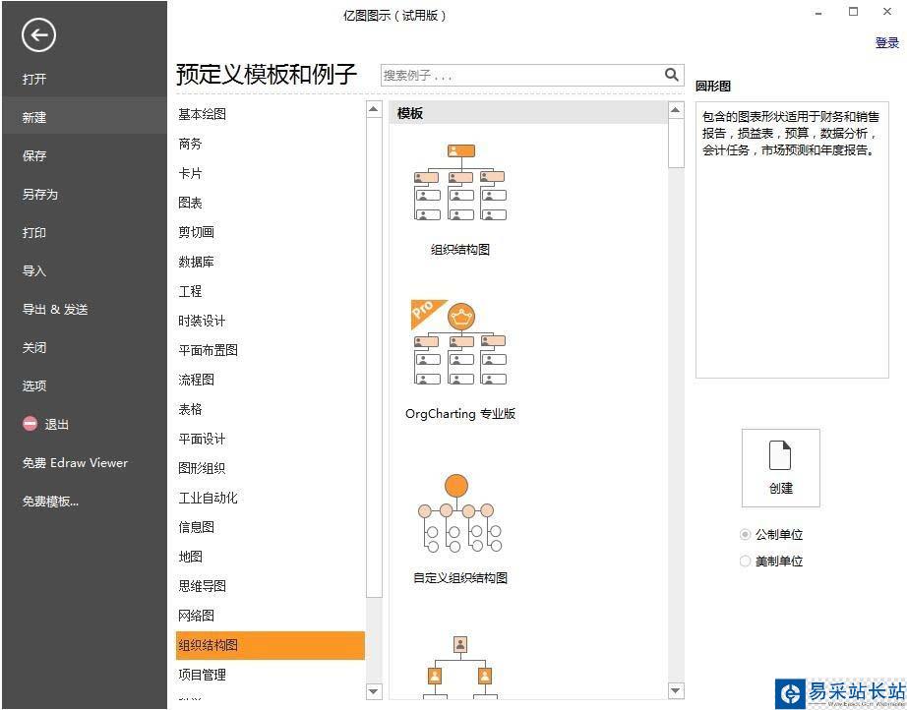
Task: Minimize the 亿图图示 window
Action: click(818, 13)
